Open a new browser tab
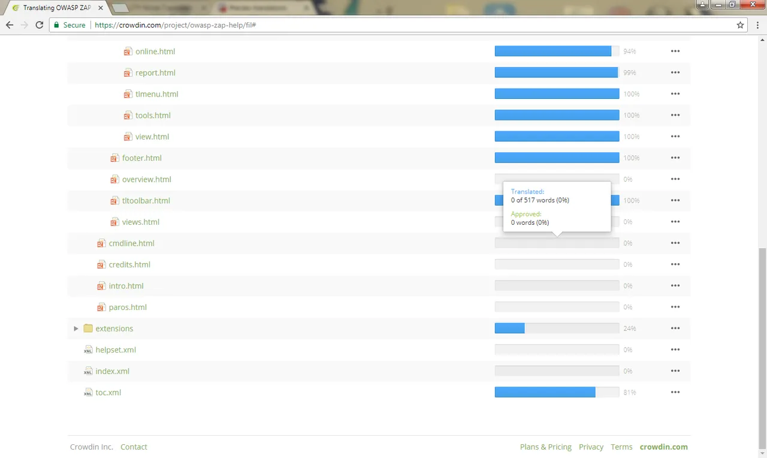The height and width of the screenshot is (458, 767). point(120,8)
